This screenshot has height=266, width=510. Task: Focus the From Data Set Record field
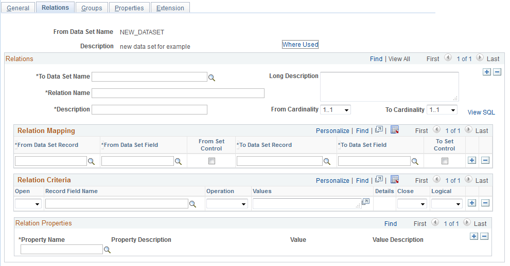point(51,161)
